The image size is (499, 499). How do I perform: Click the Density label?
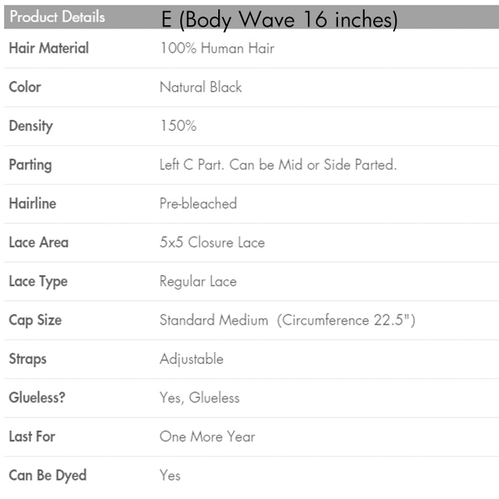tap(31, 126)
